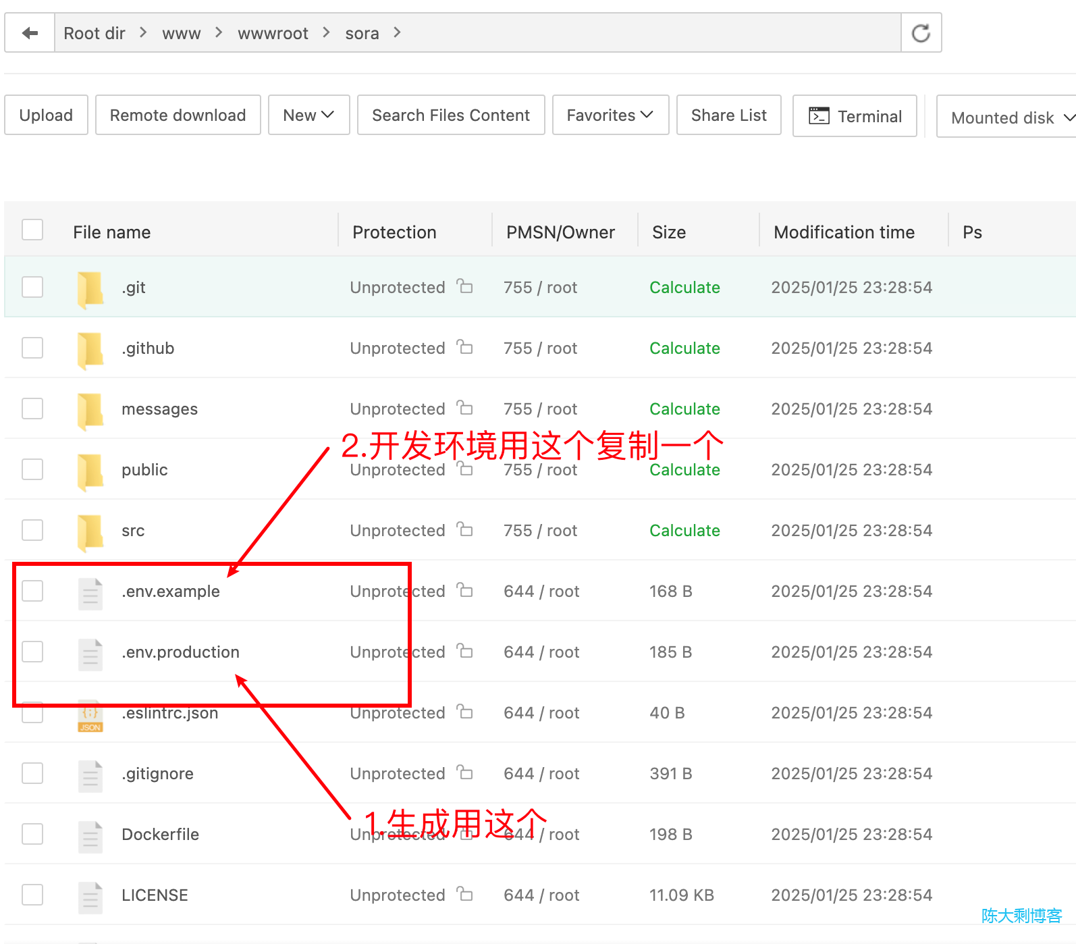Open the .eslintrc.json file name
1076x944 pixels.
click(x=169, y=713)
